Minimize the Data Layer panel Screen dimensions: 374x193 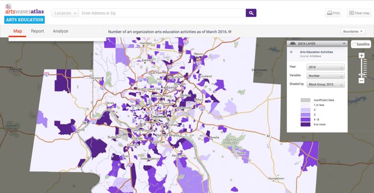point(344,44)
